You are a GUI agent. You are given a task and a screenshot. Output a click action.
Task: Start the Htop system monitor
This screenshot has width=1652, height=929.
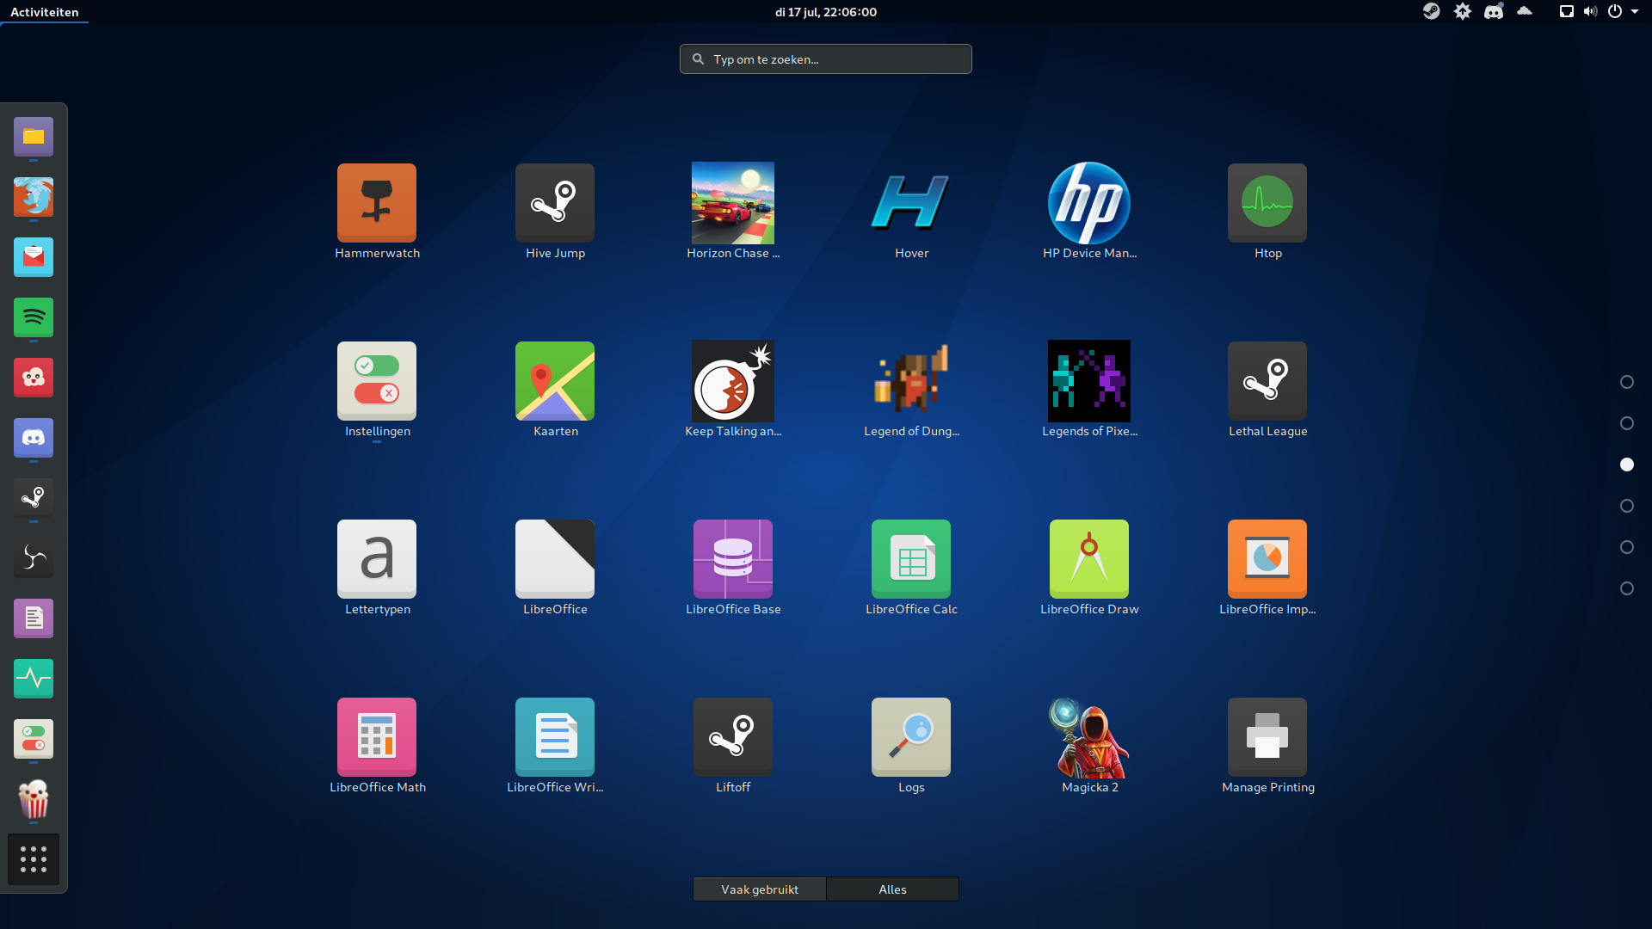1267,204
